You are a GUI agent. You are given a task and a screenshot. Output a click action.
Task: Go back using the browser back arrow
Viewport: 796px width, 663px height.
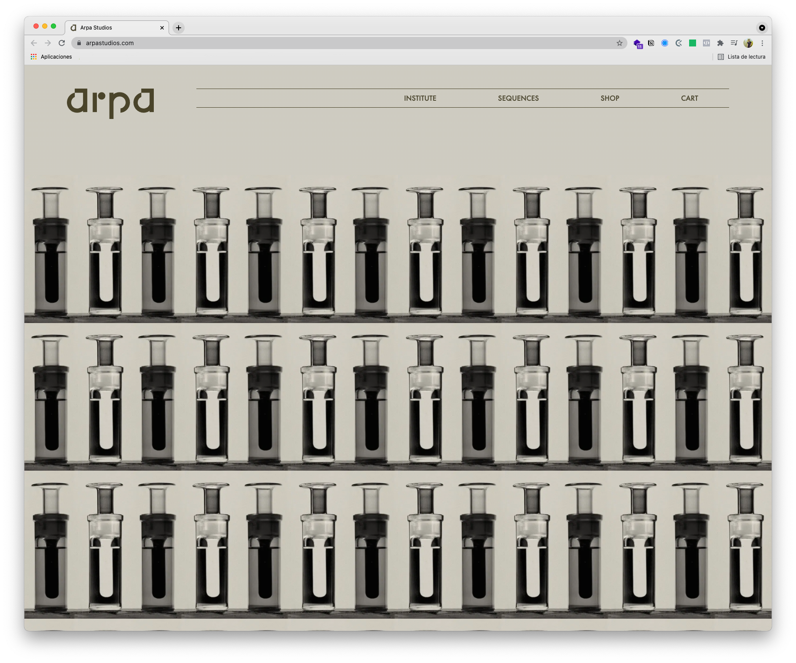[34, 43]
